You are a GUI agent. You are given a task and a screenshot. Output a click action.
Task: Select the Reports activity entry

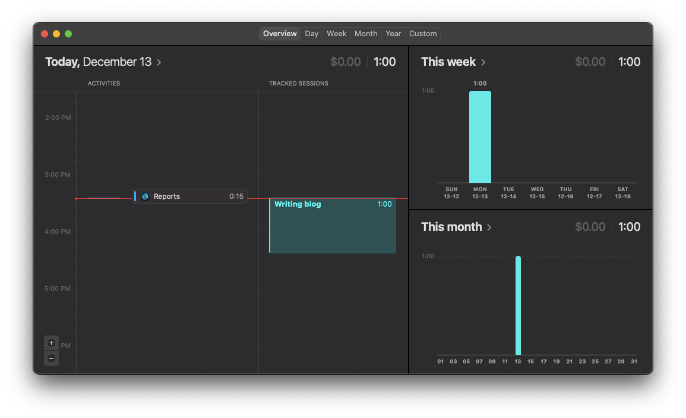[x=190, y=197]
